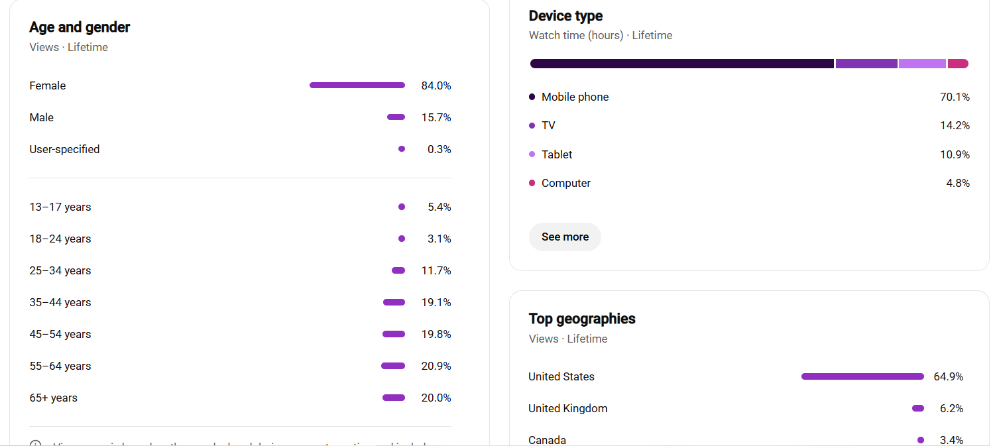997x446 pixels.
Task: Select the Mobile phone legend dot
Action: click(532, 97)
